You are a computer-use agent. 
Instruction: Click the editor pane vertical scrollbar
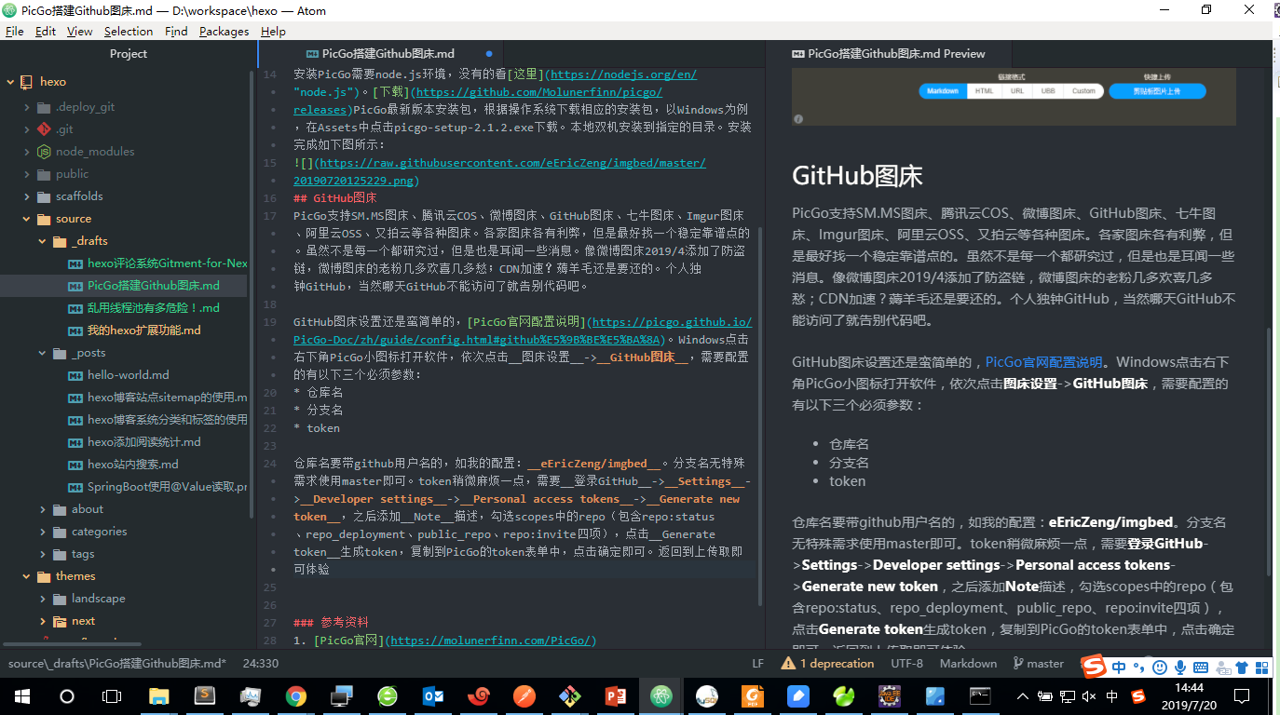tap(761, 414)
